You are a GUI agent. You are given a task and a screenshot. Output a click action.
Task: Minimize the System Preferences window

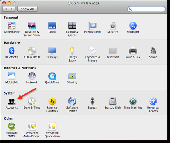click(9, 3)
